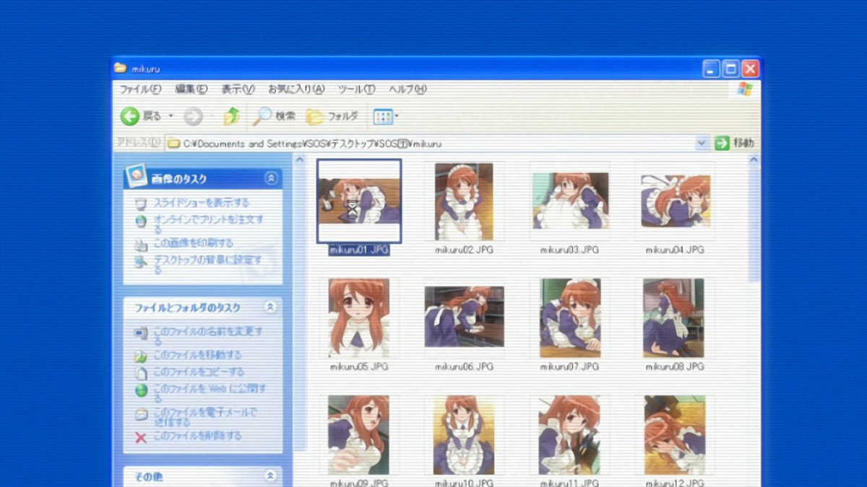Expand the address bar dropdown list
867x487 pixels.
tap(702, 143)
